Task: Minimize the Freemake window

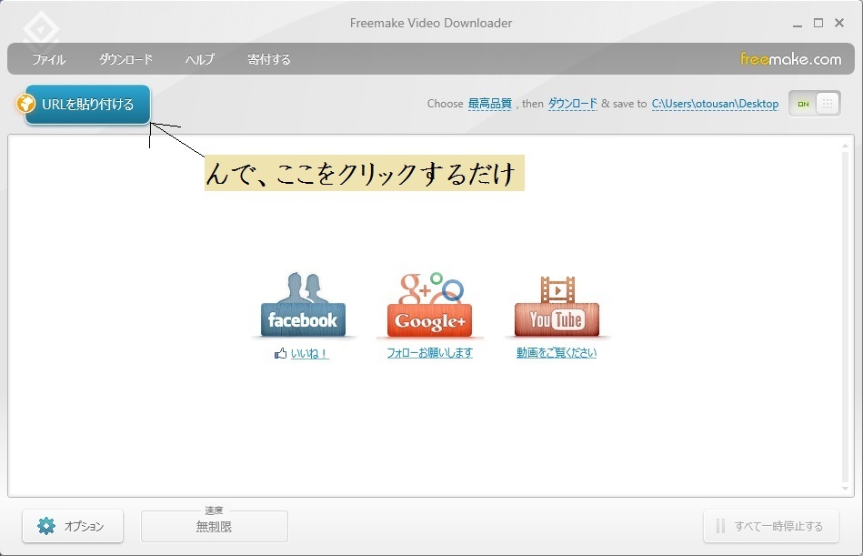Action: pyautogui.click(x=798, y=24)
